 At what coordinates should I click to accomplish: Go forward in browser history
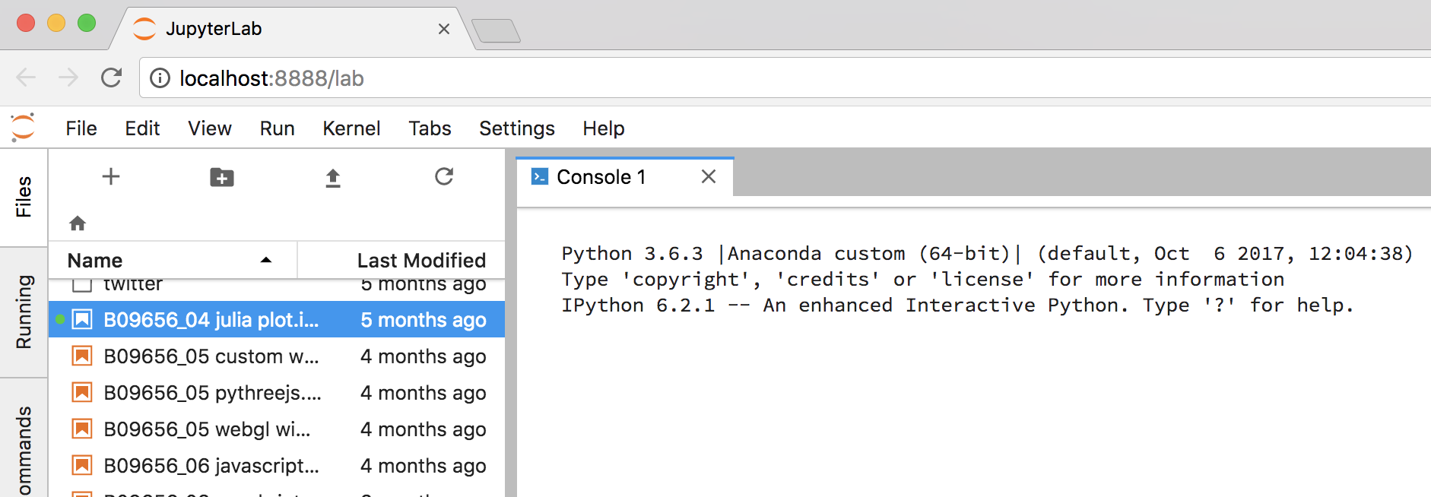[x=68, y=78]
